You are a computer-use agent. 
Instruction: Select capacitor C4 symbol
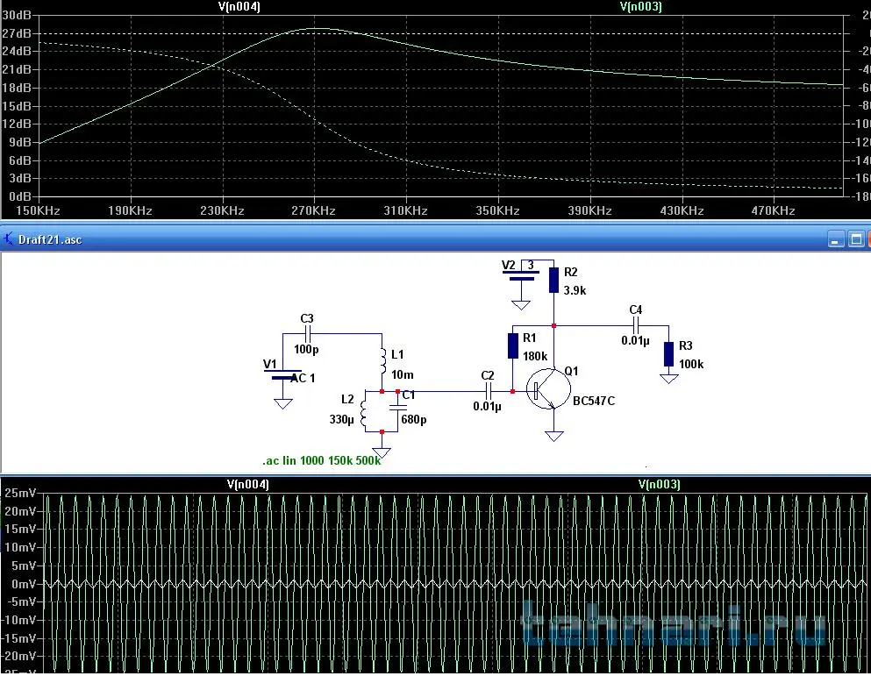pos(637,326)
